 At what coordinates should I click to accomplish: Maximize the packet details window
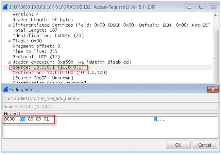click(x=201, y=7)
